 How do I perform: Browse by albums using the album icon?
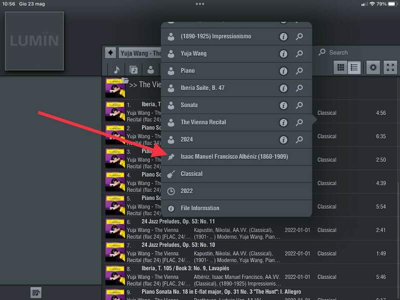(x=133, y=69)
